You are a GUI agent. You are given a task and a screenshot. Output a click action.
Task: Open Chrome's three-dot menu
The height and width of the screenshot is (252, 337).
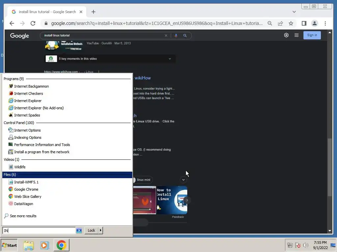click(325, 23)
